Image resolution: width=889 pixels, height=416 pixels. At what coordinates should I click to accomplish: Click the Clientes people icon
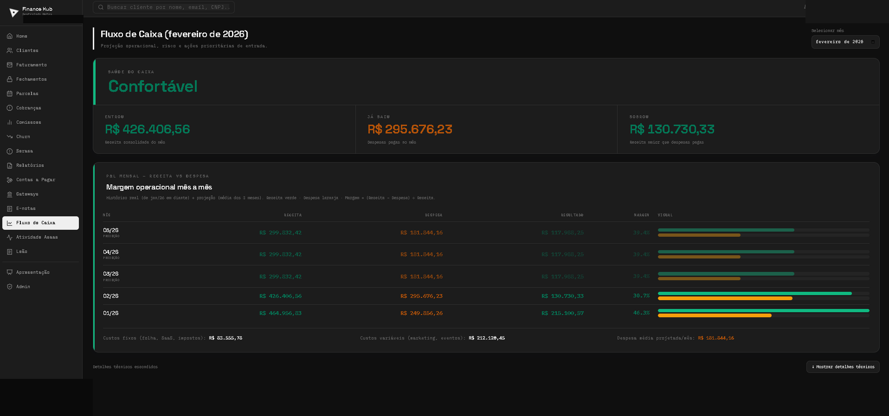tap(9, 50)
